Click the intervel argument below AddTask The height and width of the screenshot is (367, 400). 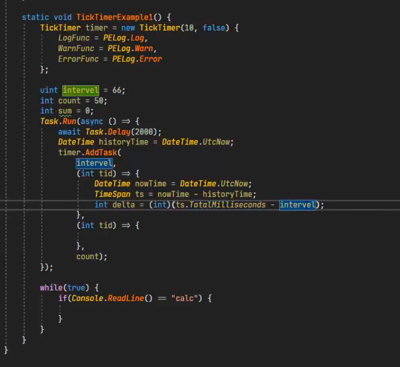pyautogui.click(x=94, y=163)
